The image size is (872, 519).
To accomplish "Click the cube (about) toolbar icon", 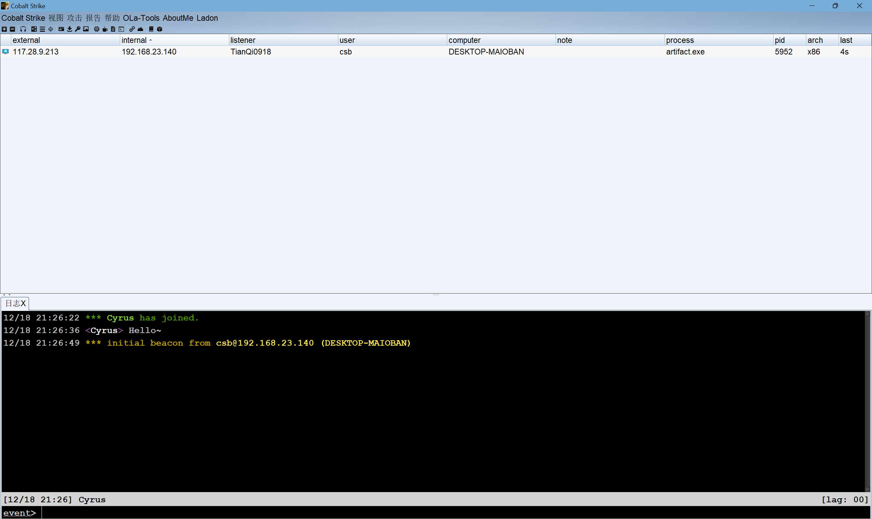I will pos(159,29).
